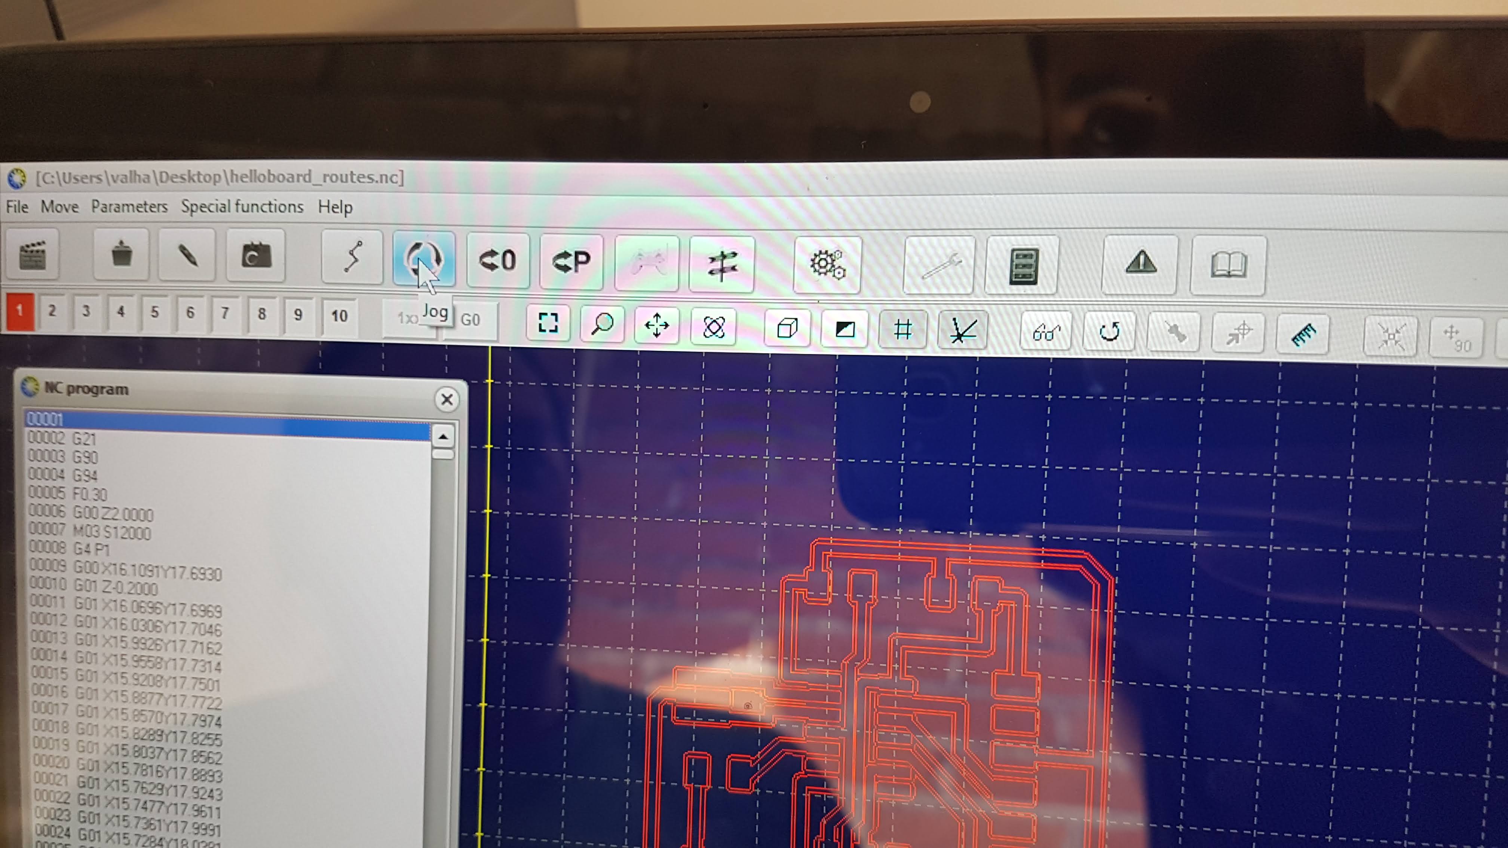
Task: Click the four-arrow pan view icon
Action: click(x=656, y=325)
